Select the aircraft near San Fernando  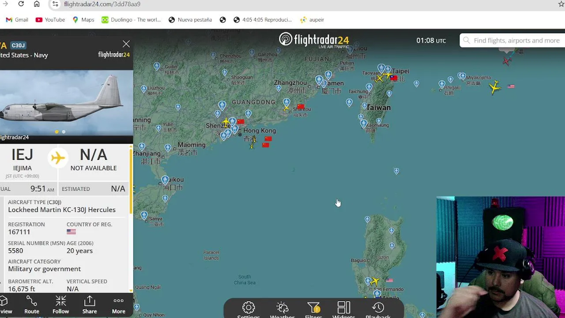(374, 281)
